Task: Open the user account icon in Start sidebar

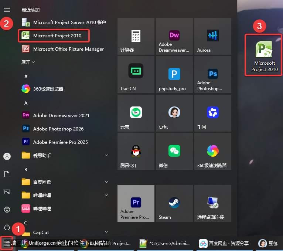Action: coord(7,156)
